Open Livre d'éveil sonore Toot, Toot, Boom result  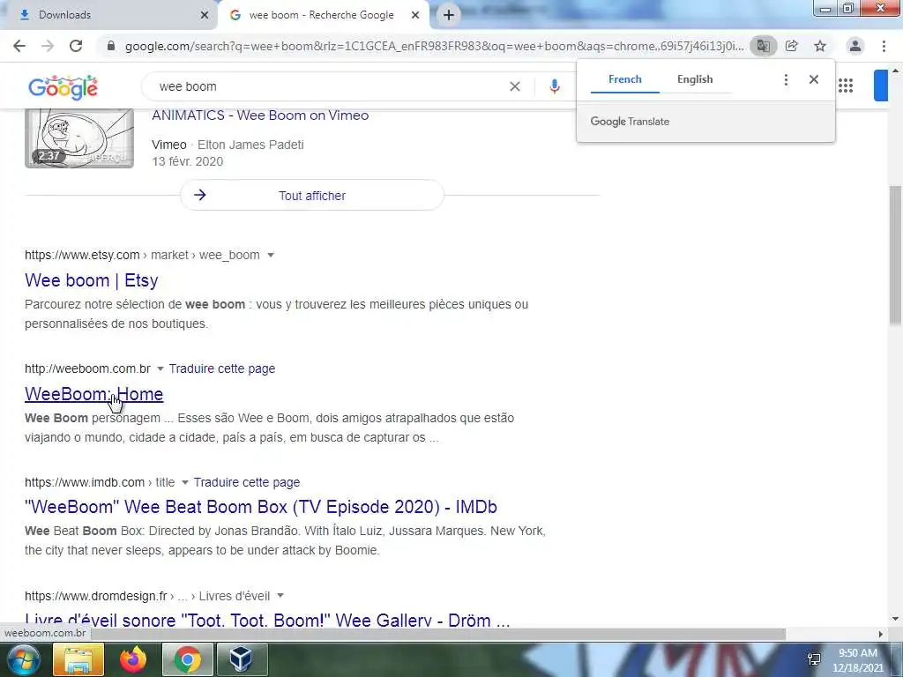click(267, 620)
